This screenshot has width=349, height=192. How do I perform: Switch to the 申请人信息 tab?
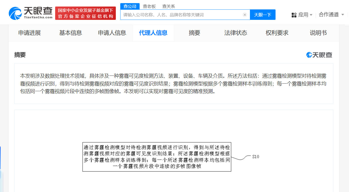click(x=112, y=33)
